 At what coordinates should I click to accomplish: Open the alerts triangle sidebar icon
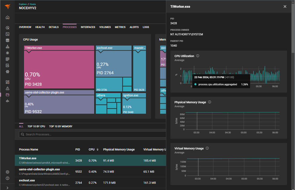(x=8, y=88)
